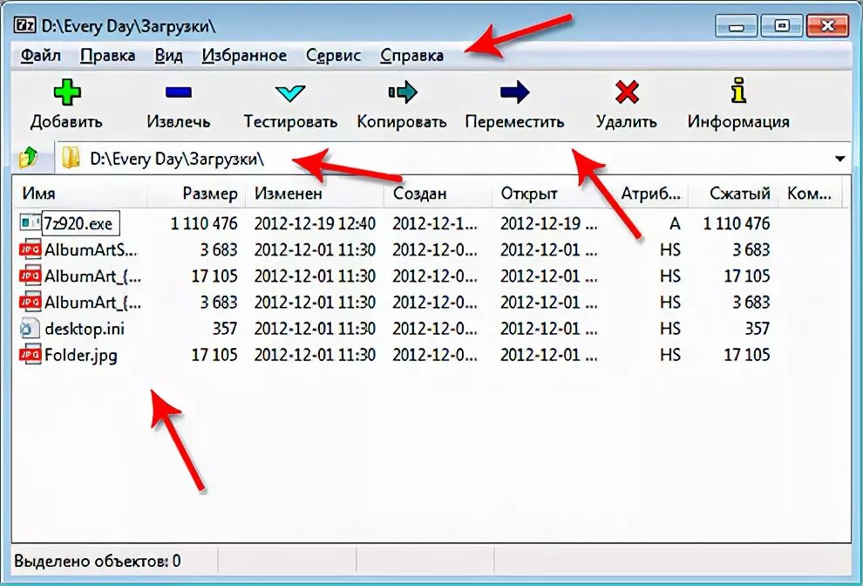Click status bar text Выделено объектов: 0
Image resolution: width=863 pixels, height=586 pixels.
[x=98, y=562]
